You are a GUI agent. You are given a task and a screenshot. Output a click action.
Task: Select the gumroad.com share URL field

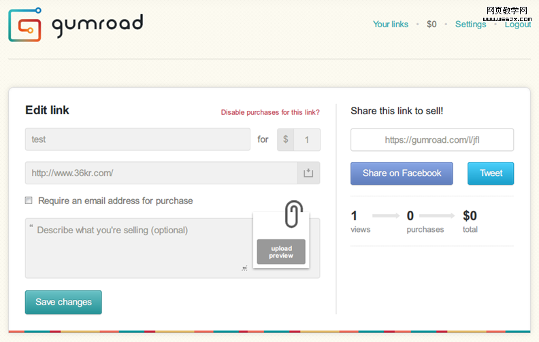point(432,140)
